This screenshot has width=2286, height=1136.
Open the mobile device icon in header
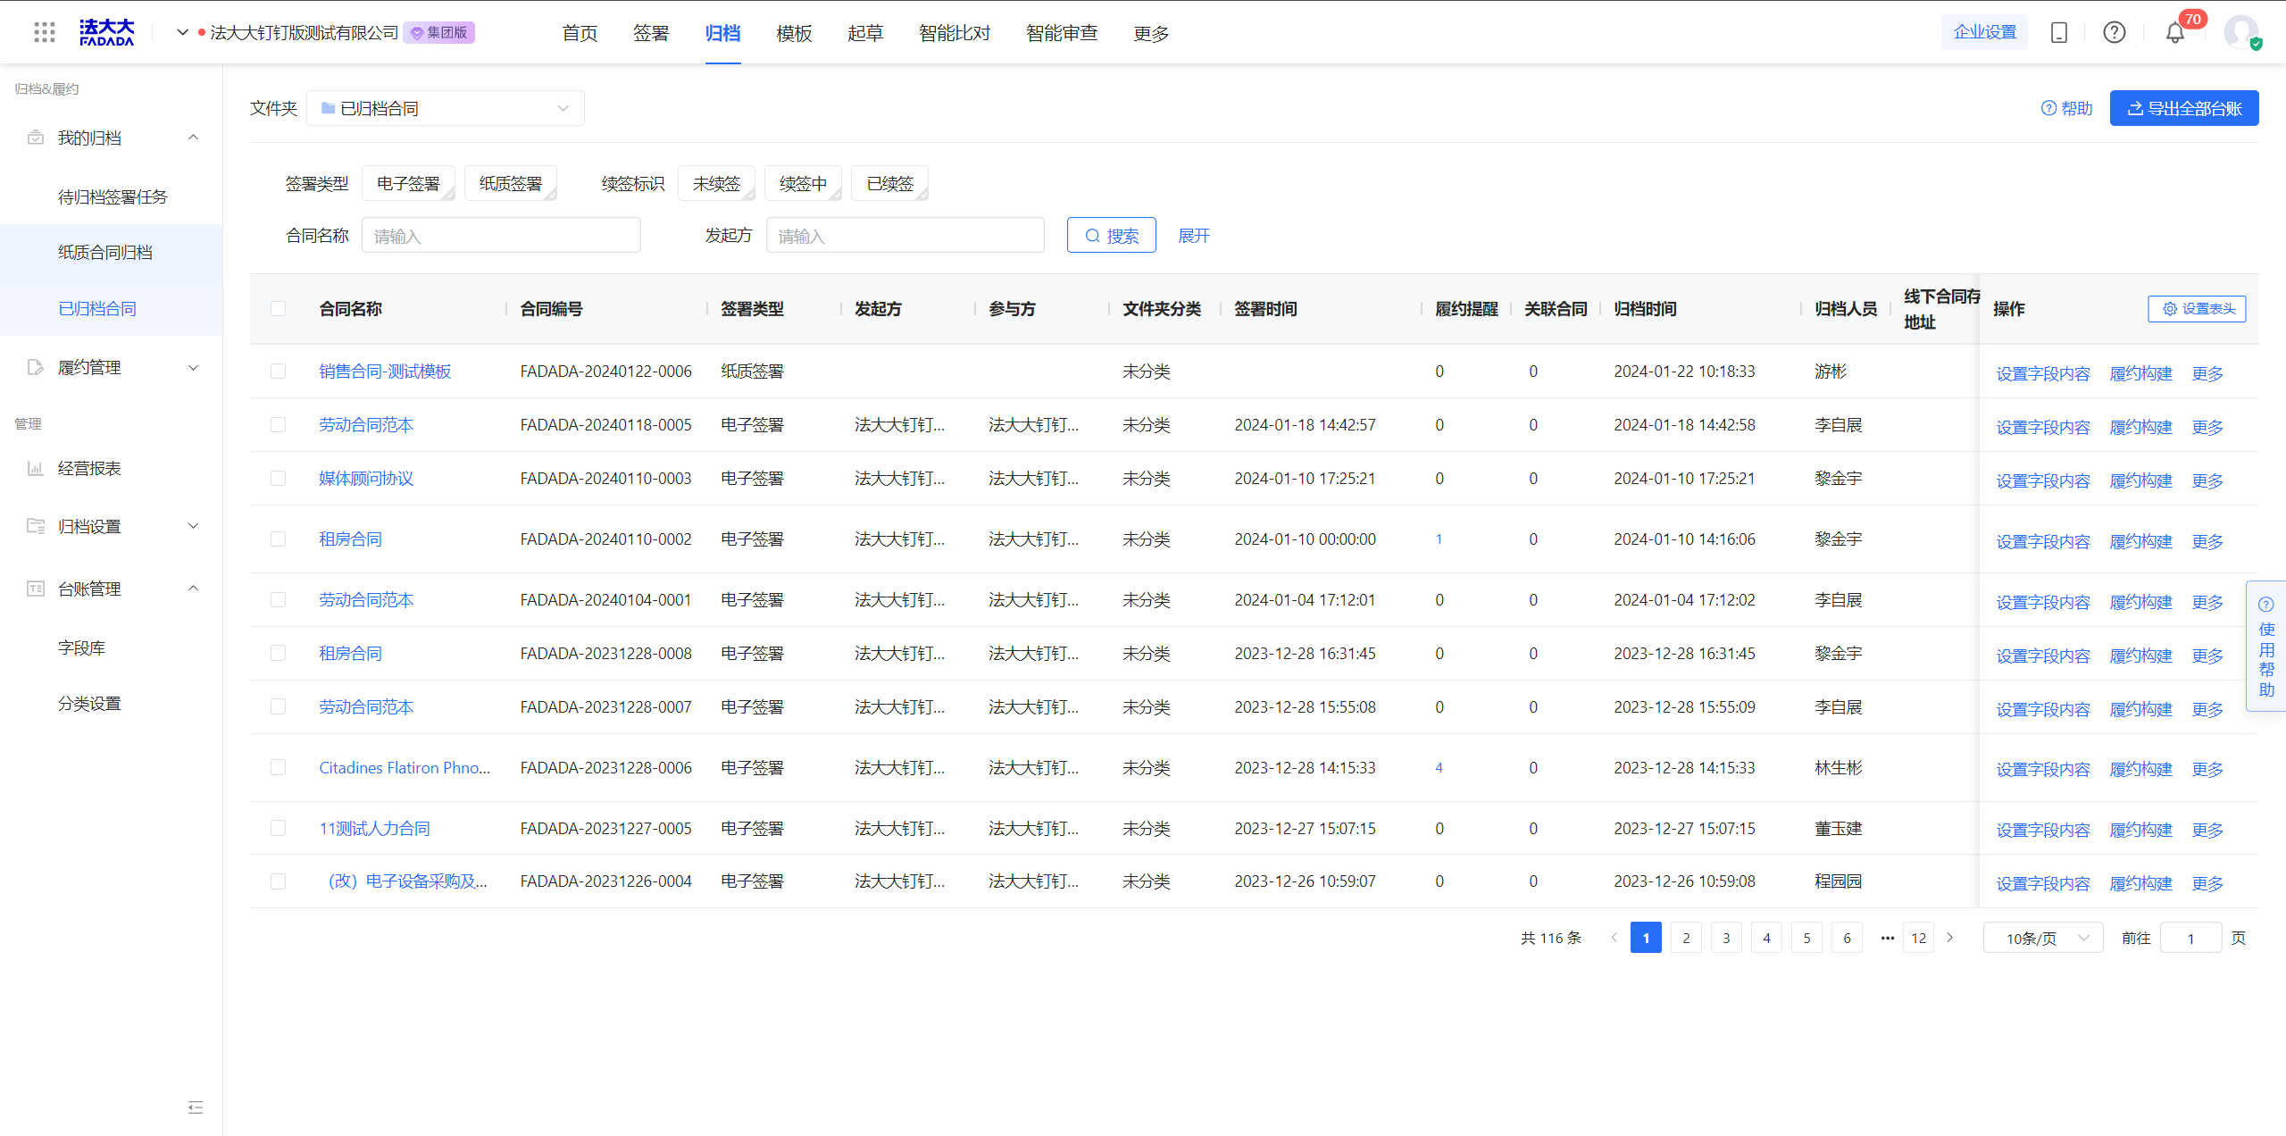(x=2059, y=33)
